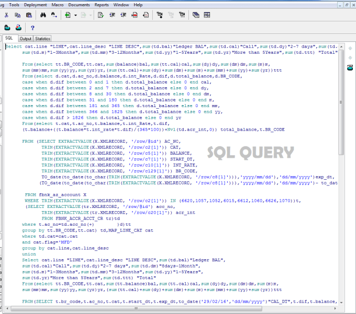Click the editor scroll down arrow

click(x=341, y=303)
